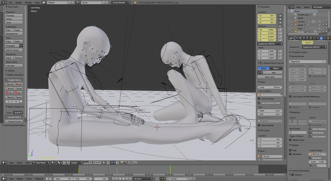Click the Camera object icon in outliner
This screenshot has height=181, width=331.
tap(296, 21)
